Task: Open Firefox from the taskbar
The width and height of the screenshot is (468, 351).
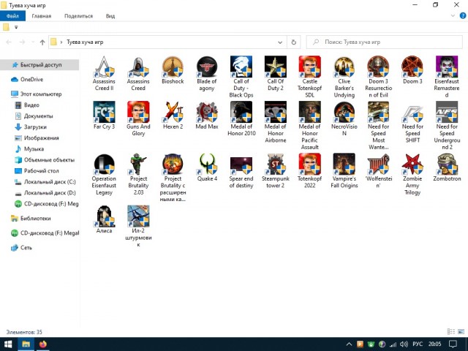Action: pyautogui.click(x=43, y=344)
